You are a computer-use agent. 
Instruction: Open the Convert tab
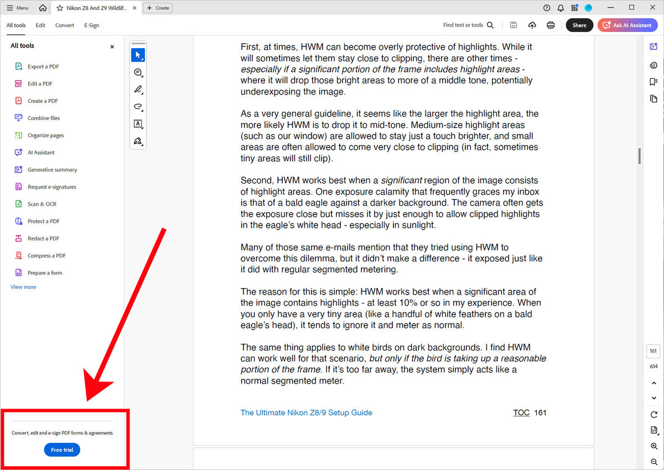65,25
